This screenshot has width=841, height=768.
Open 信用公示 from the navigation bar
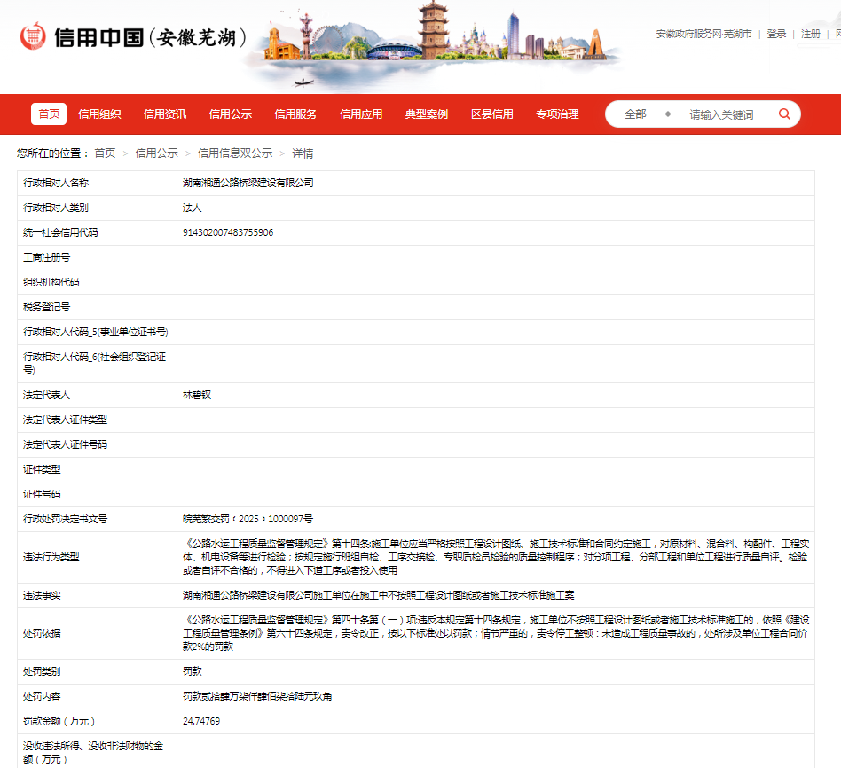pos(231,114)
